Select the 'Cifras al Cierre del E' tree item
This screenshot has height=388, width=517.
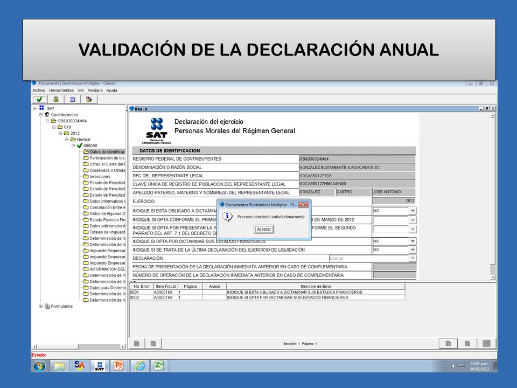click(x=107, y=164)
